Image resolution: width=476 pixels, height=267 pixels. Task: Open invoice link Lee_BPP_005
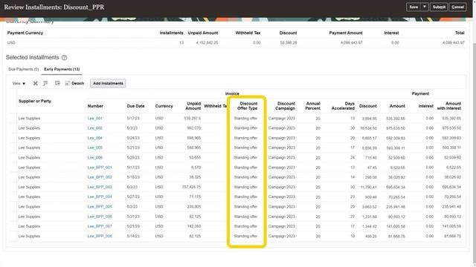(x=100, y=207)
